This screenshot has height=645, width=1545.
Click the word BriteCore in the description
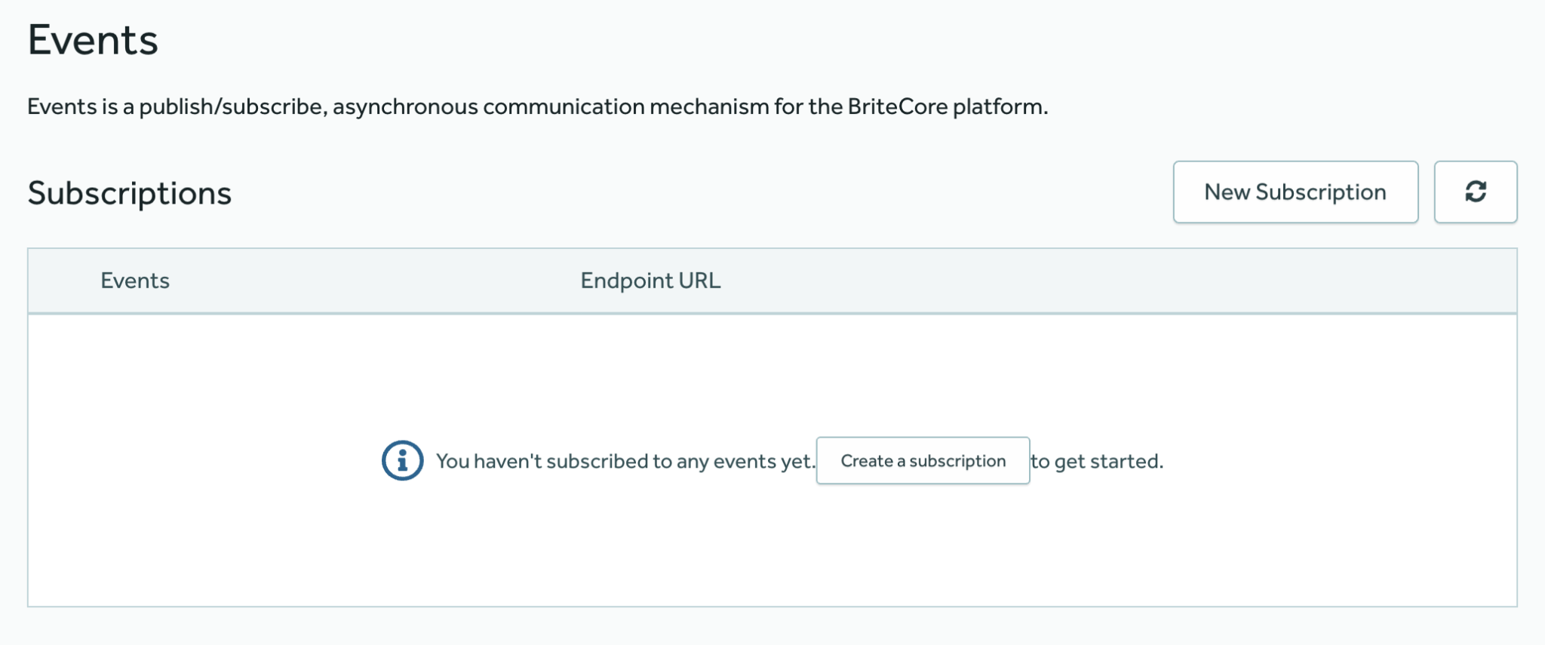pos(897,106)
